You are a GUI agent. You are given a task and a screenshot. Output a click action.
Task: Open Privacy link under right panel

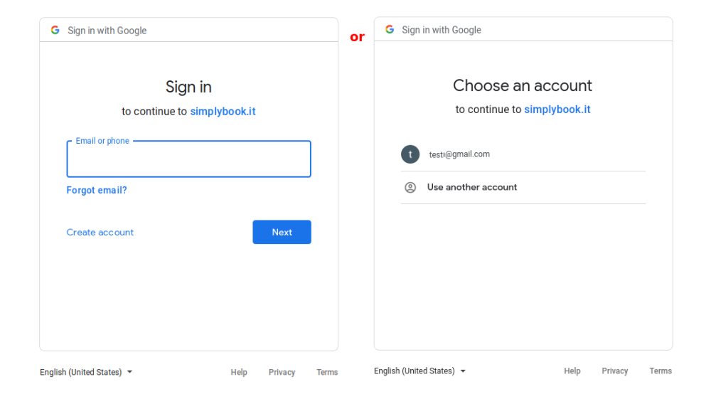click(615, 371)
